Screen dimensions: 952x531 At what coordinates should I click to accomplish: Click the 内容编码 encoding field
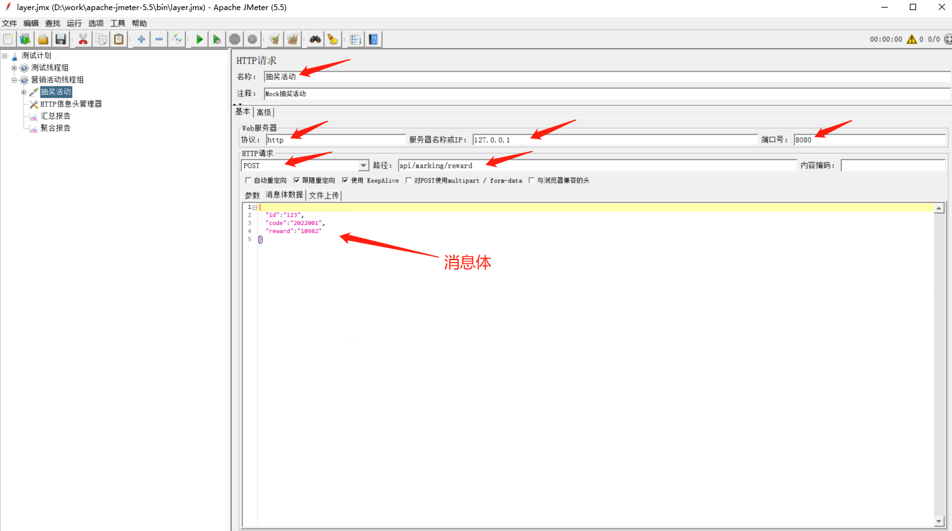893,166
